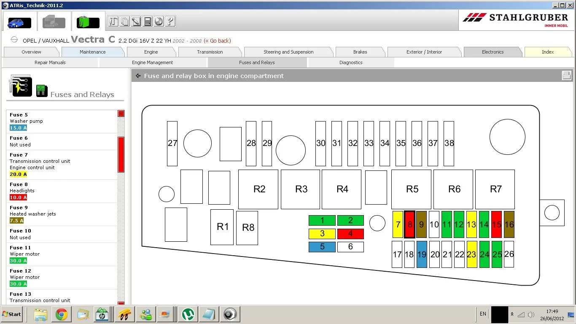
Task: Click the red fuse list scrollbar thumb
Action: click(121, 154)
